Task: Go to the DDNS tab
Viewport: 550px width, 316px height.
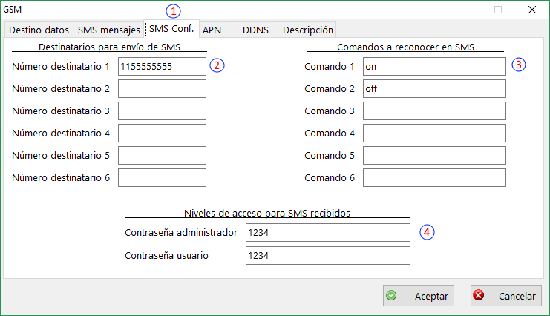Action: pos(256,30)
